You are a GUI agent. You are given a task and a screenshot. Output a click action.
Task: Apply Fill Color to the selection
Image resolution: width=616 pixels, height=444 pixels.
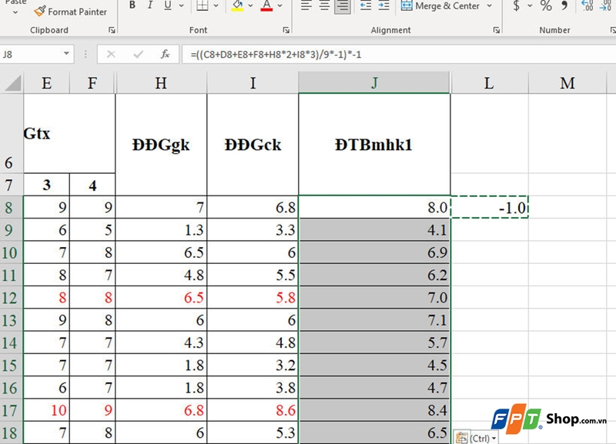coord(237,6)
